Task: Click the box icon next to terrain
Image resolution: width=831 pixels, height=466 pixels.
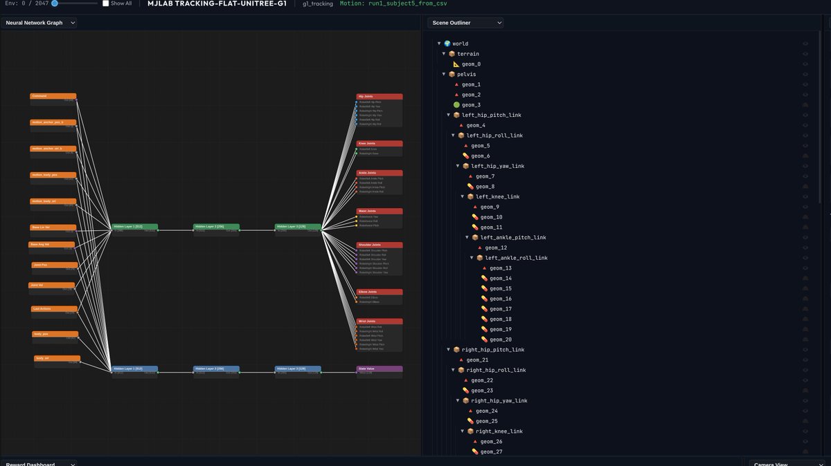Action: [452, 54]
